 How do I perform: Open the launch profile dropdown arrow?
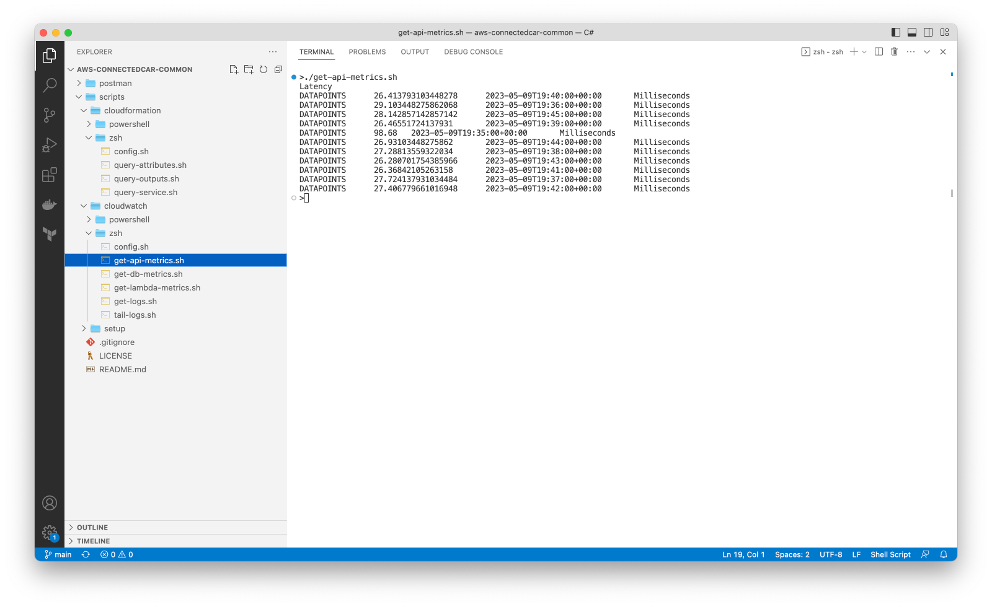(864, 52)
